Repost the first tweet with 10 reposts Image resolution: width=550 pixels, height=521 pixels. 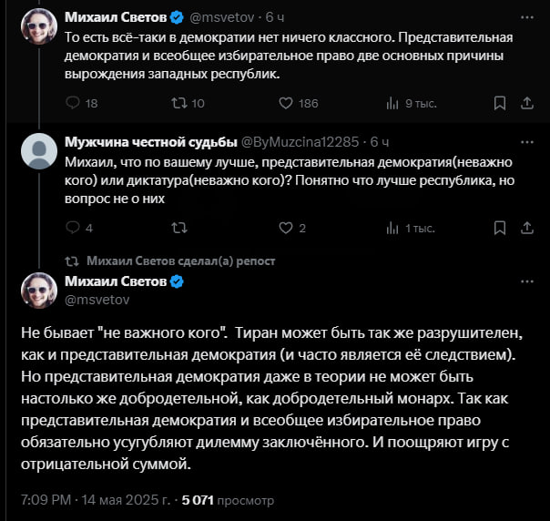tap(179, 104)
